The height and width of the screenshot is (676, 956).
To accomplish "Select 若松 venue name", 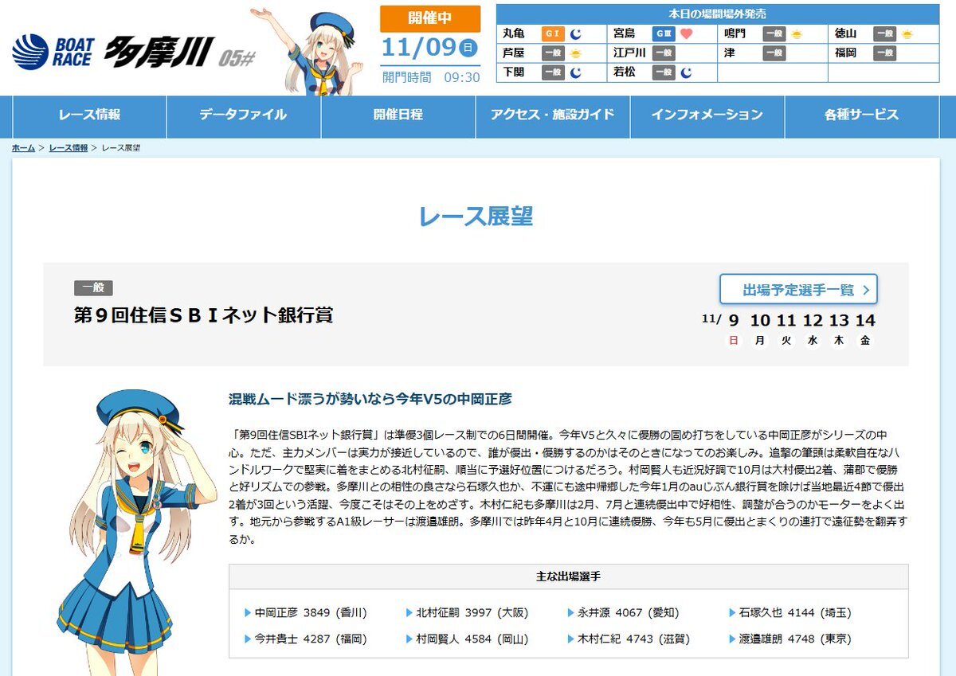I will click(625, 72).
